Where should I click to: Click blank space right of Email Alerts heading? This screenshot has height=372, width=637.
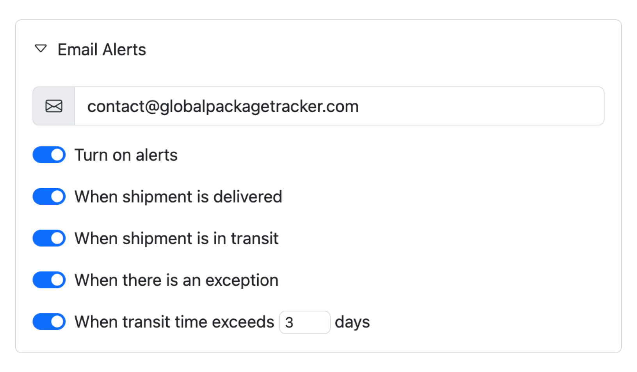351,50
